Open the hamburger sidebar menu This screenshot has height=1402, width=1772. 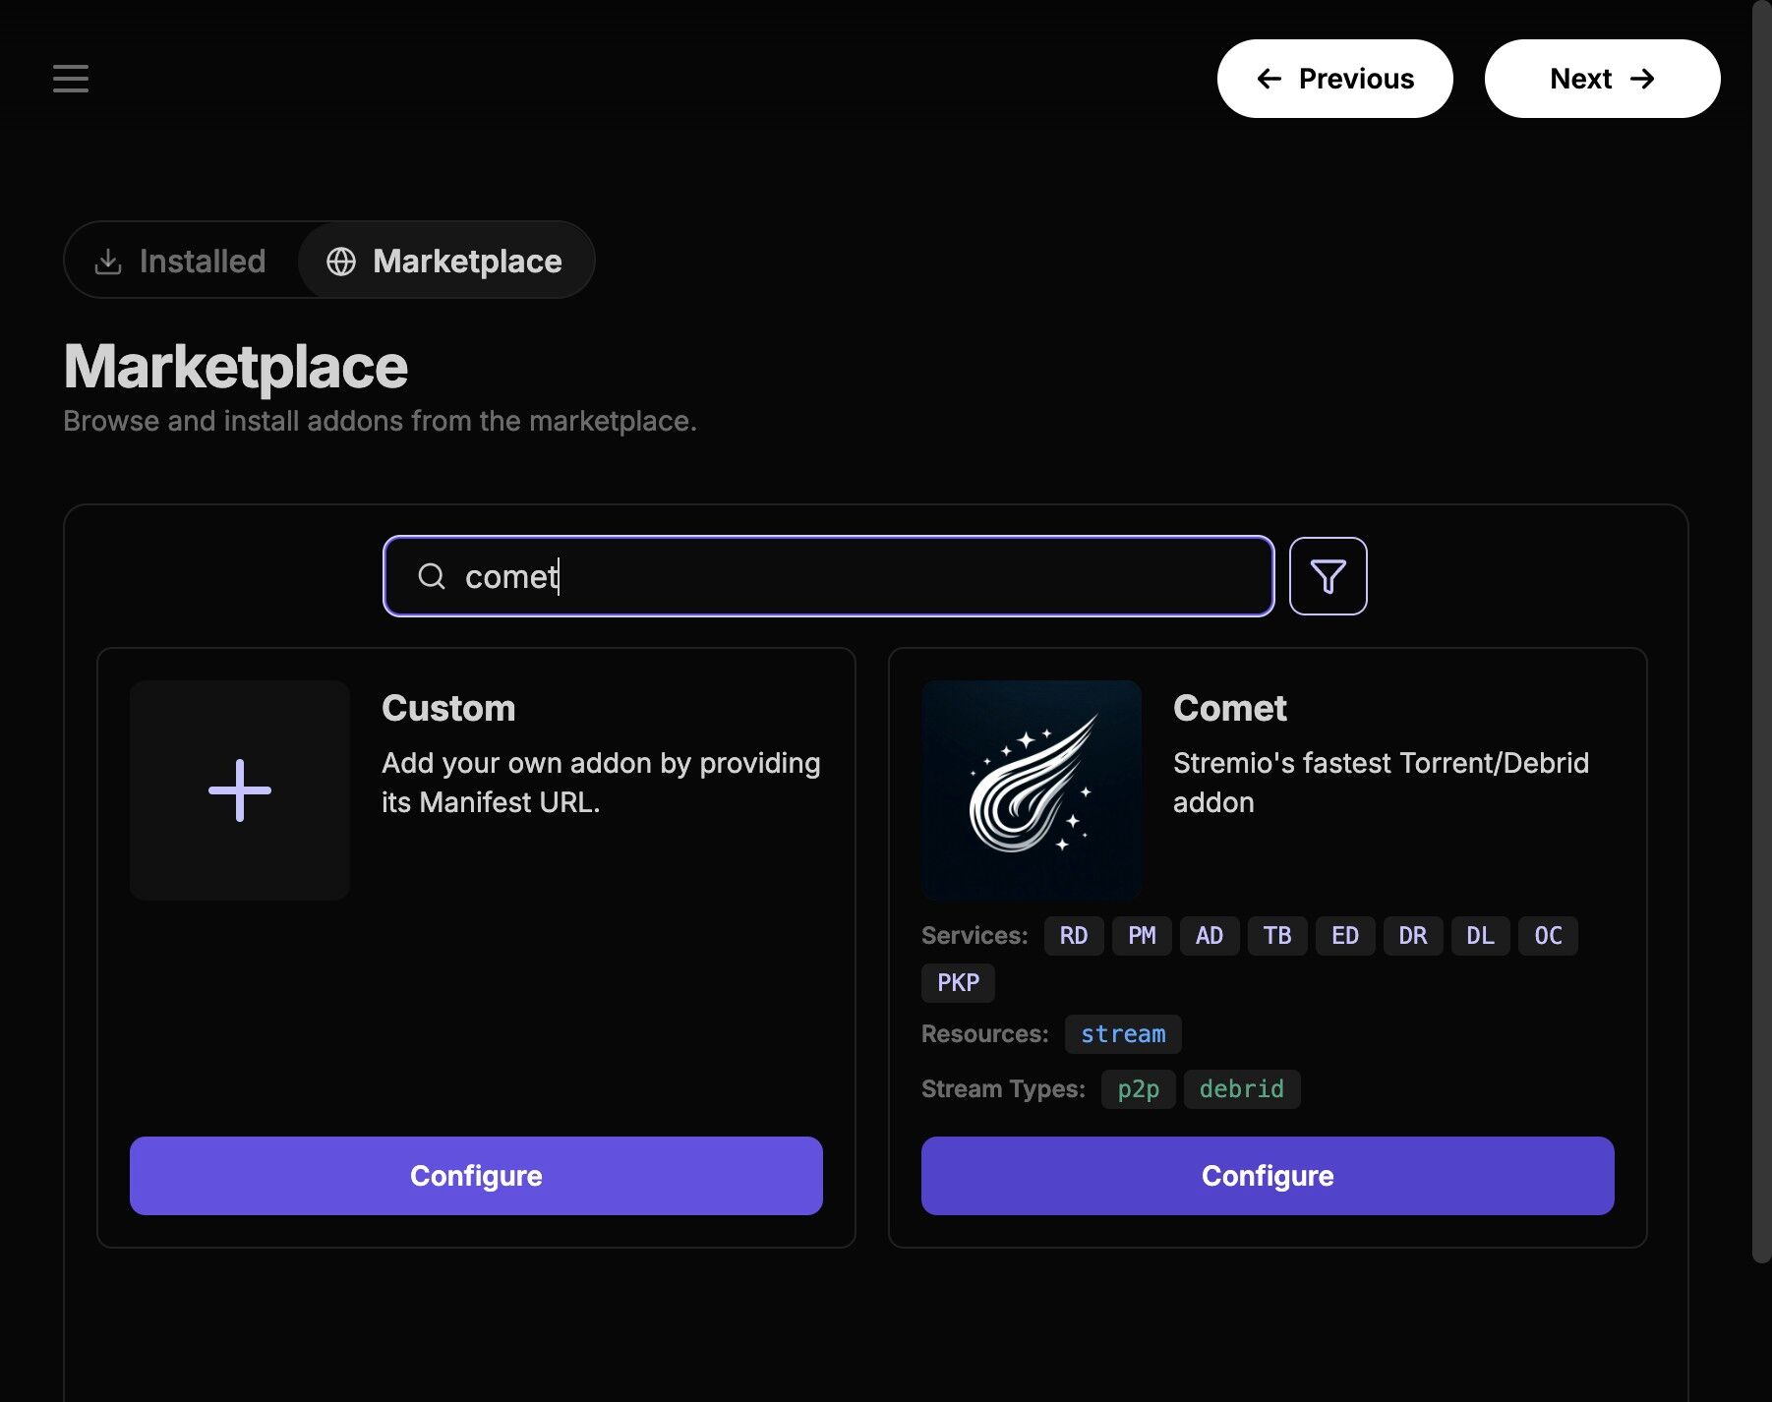coord(71,79)
